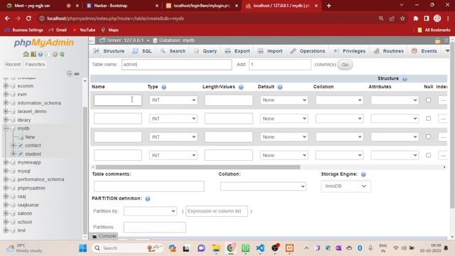The height and width of the screenshot is (256, 455).
Task: Open the Chrome three-dot menu
Action: 449,18
